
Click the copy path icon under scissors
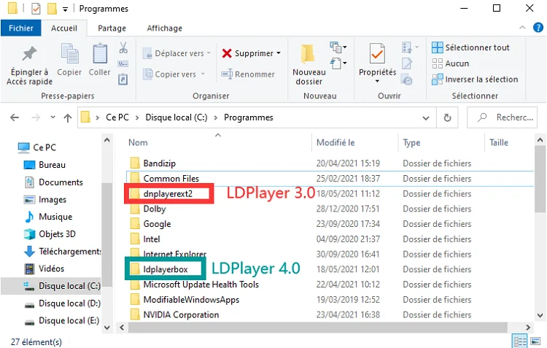point(123,64)
